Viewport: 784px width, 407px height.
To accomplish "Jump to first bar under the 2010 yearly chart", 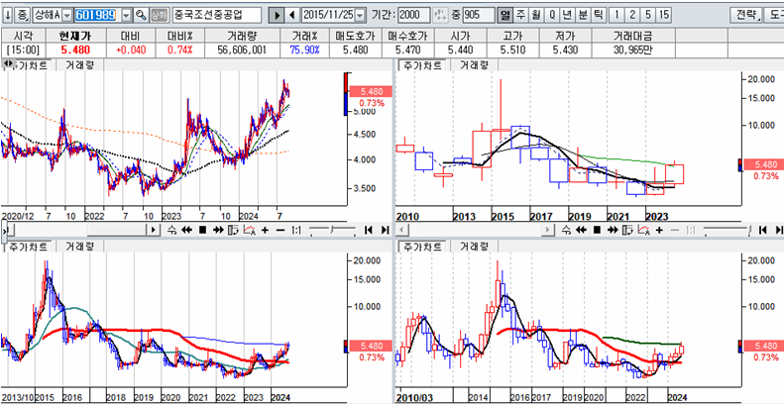I will click(762, 230).
